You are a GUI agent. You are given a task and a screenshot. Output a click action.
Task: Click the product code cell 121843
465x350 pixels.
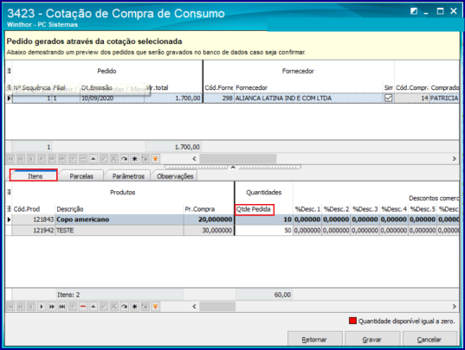click(33, 220)
